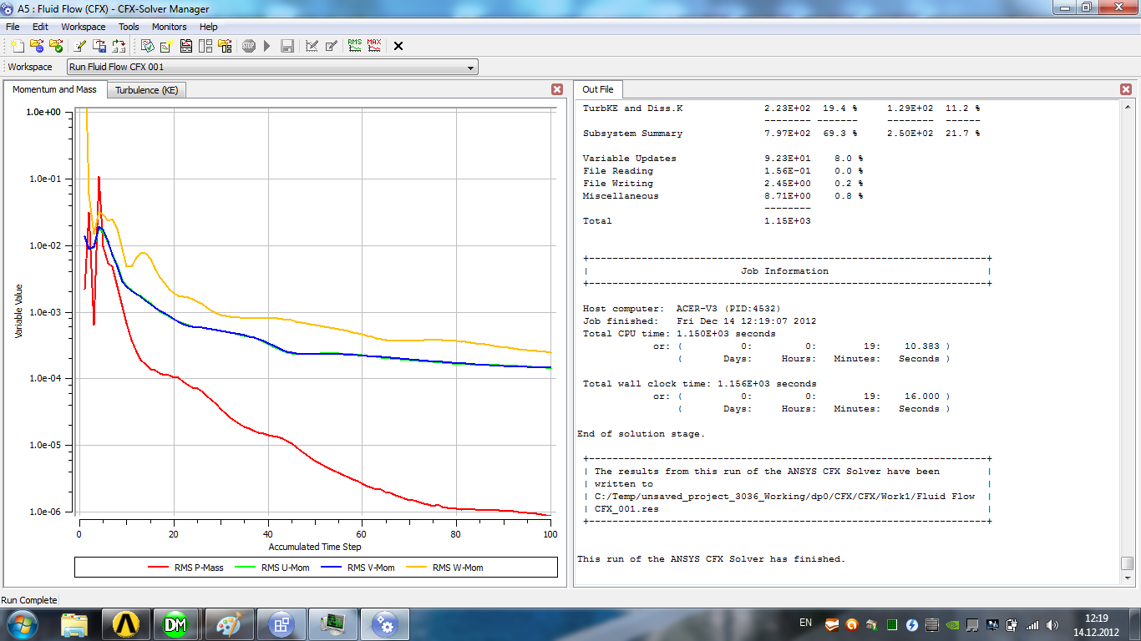Screen dimensions: 1141x641
Task: Click the Restart Run play icon
Action: tap(267, 46)
